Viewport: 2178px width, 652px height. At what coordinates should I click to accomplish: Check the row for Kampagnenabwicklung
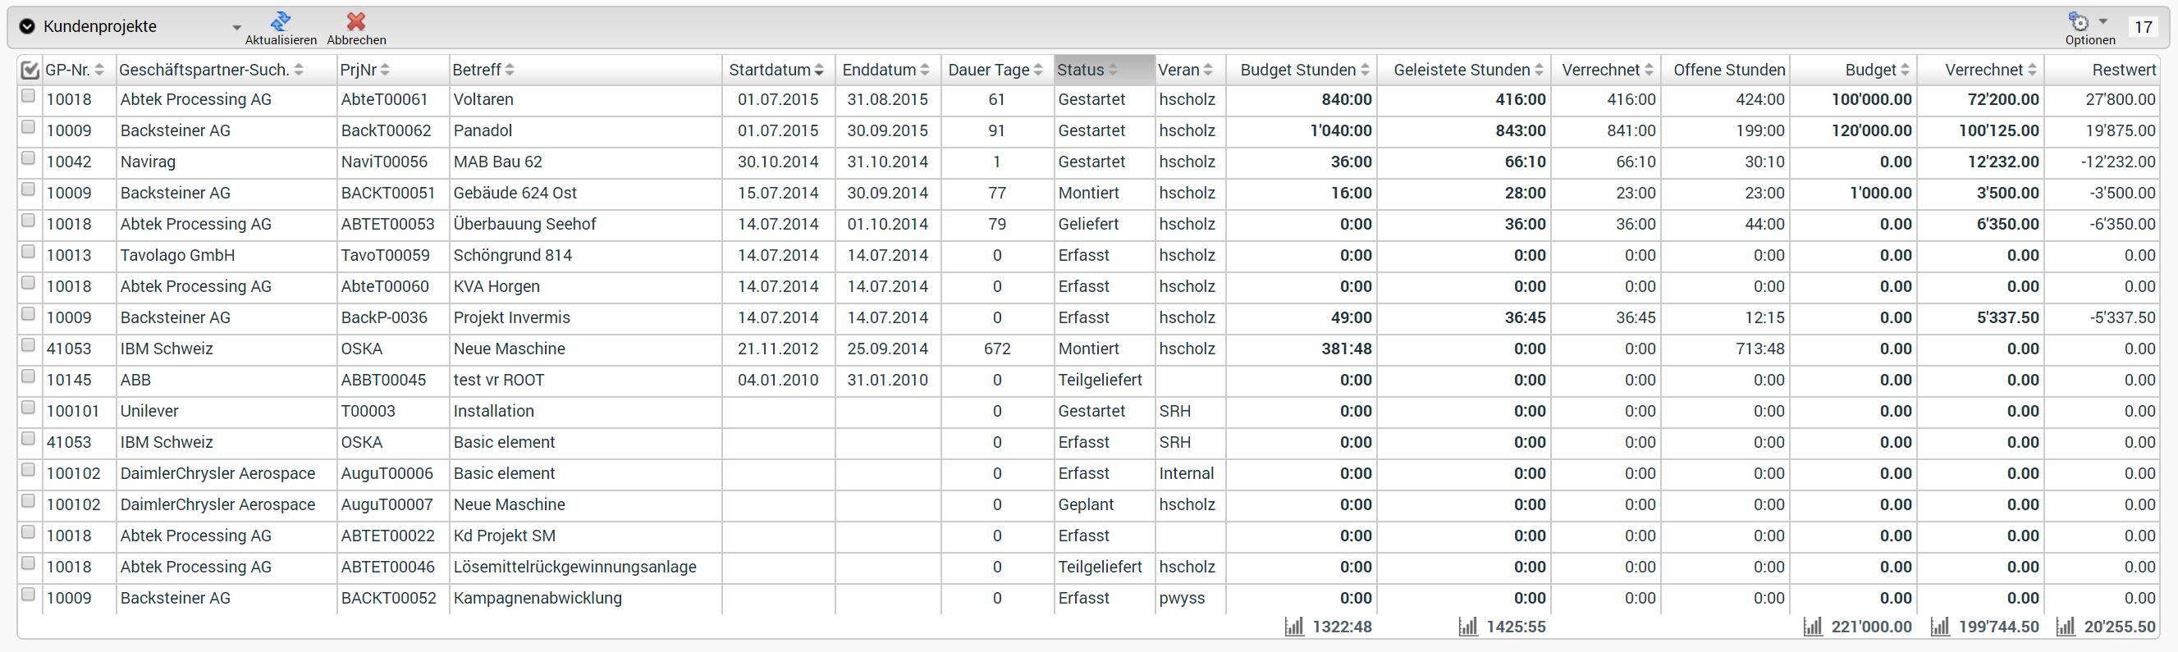click(x=28, y=595)
